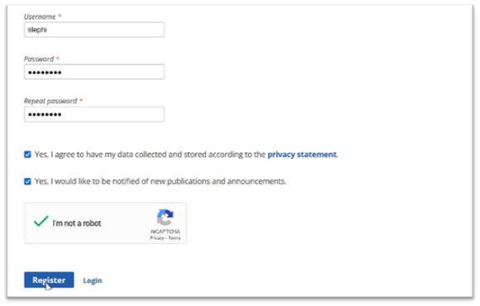Open the reCAPTCHA Terms link

pos(174,237)
